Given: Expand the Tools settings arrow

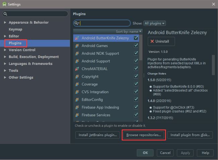Looking at the screenshot, I should (5, 70).
